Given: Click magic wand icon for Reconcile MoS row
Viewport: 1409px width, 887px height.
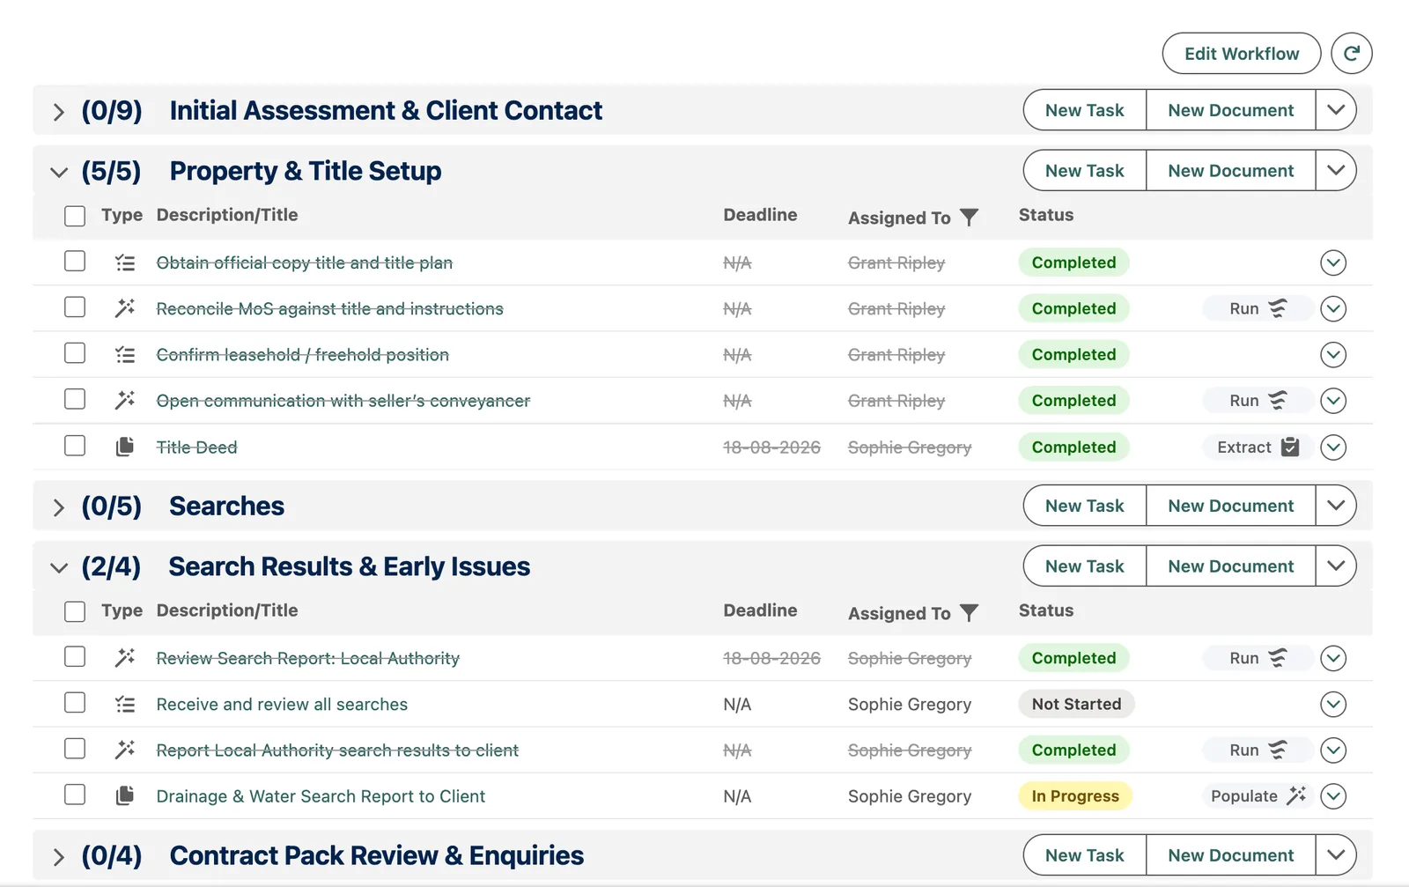Looking at the screenshot, I should click(125, 308).
